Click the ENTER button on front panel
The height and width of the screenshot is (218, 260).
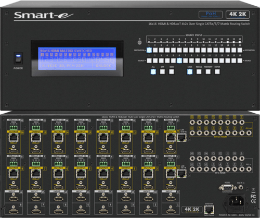(217, 71)
